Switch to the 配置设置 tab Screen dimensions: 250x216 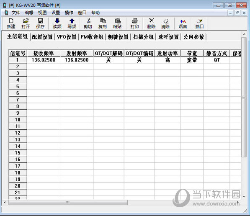[x=42, y=37]
